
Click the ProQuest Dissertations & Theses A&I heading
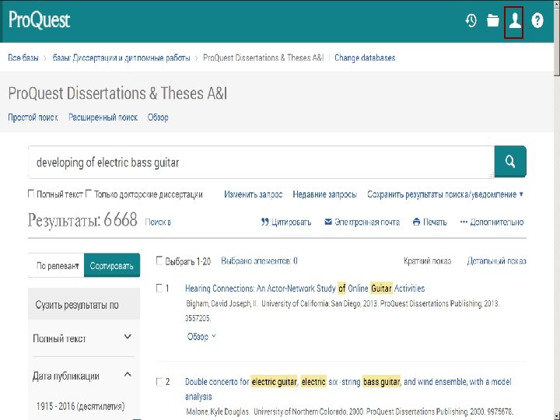117,93
